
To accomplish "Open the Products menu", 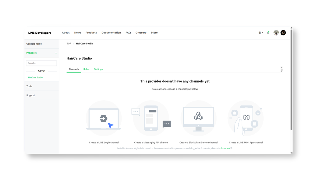I will coord(91,33).
